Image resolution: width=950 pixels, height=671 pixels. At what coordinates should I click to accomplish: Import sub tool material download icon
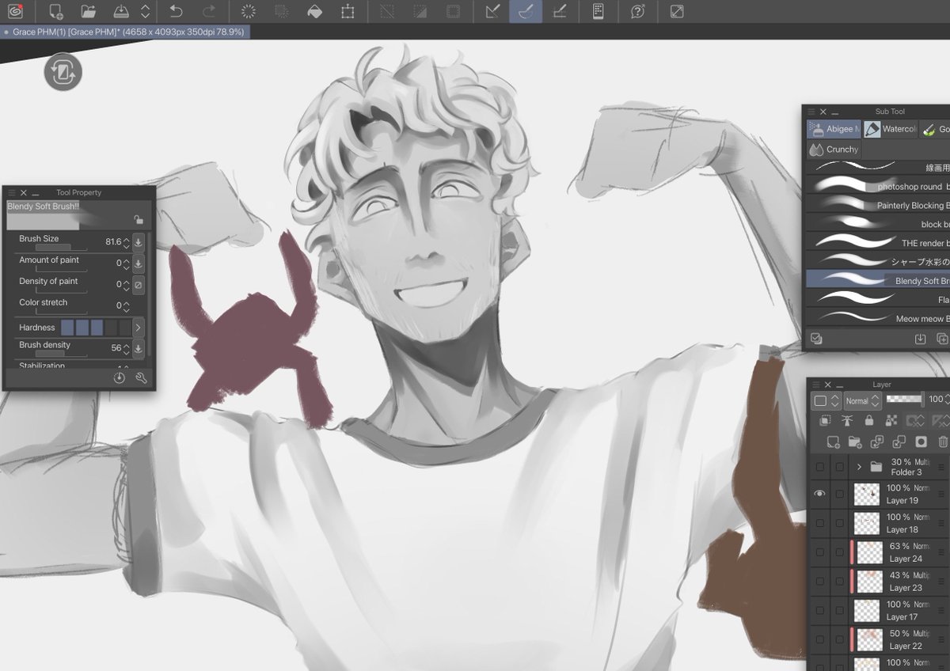(920, 339)
